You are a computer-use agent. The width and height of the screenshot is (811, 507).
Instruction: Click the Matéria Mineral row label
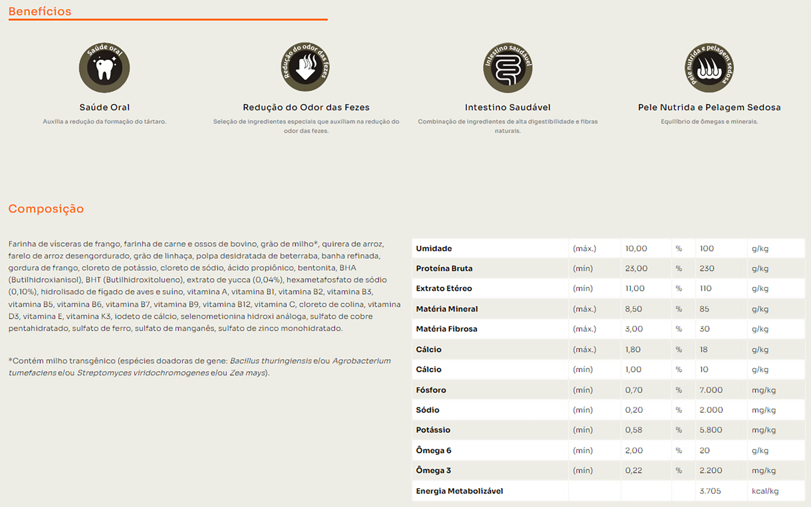coord(447,309)
